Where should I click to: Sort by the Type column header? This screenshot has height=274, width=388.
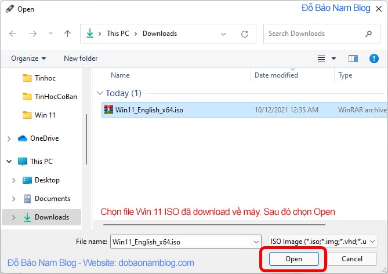(345, 75)
